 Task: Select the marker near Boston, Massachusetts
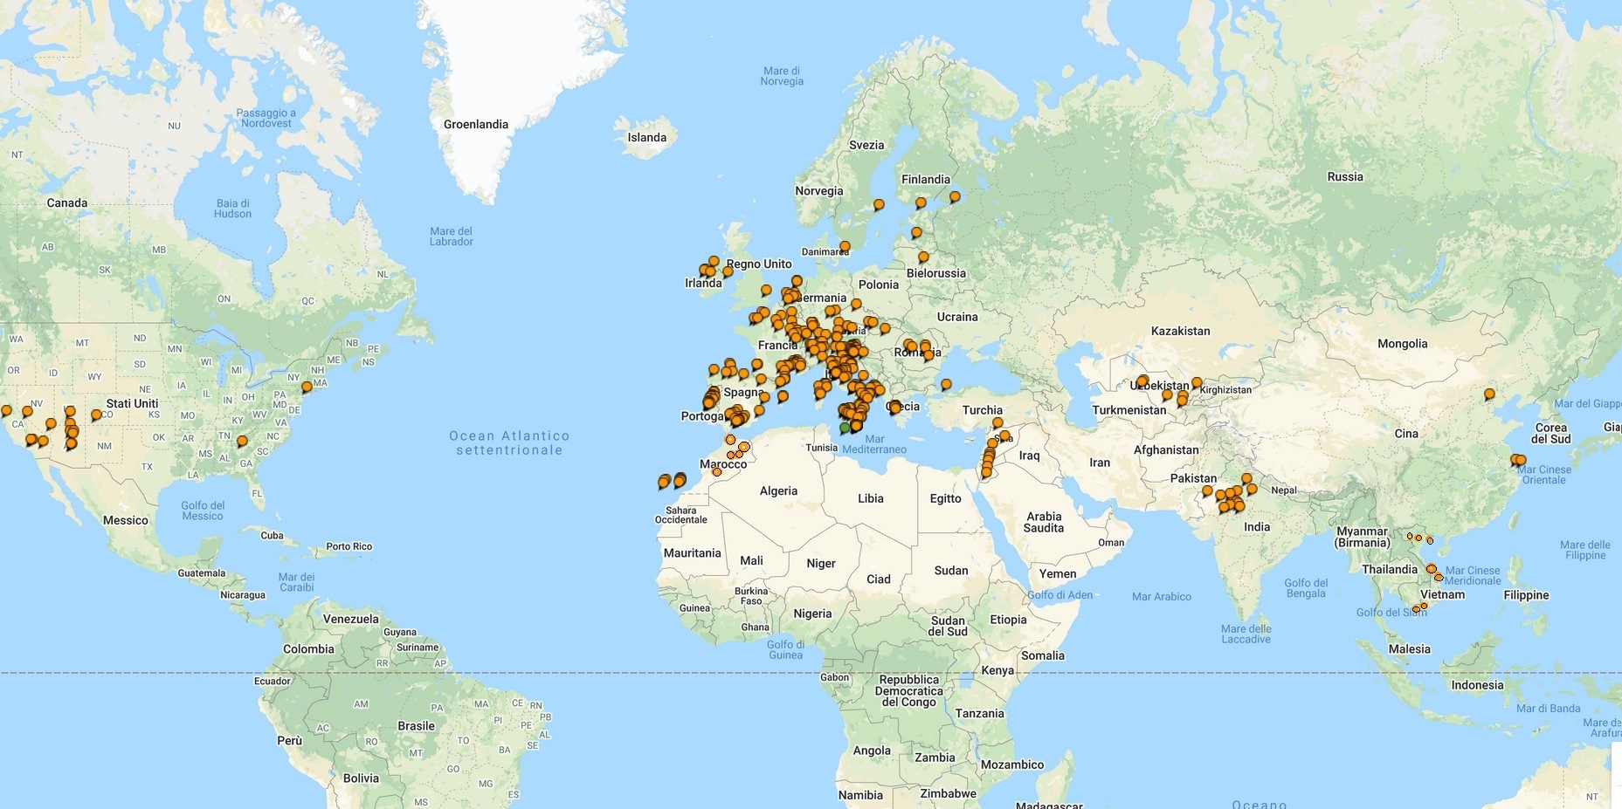pos(307,387)
